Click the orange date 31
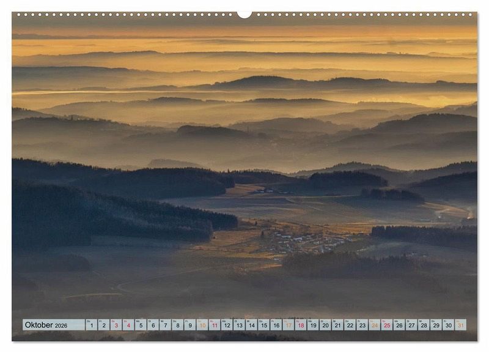This screenshot has height=353, width=489. (x=461, y=325)
